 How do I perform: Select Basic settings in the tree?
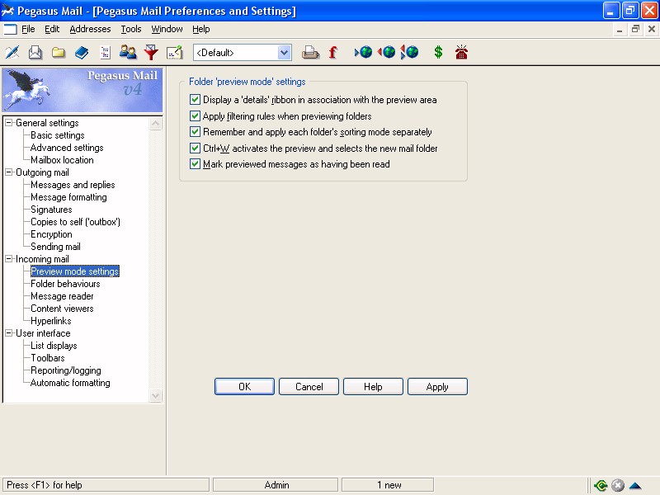[57, 135]
